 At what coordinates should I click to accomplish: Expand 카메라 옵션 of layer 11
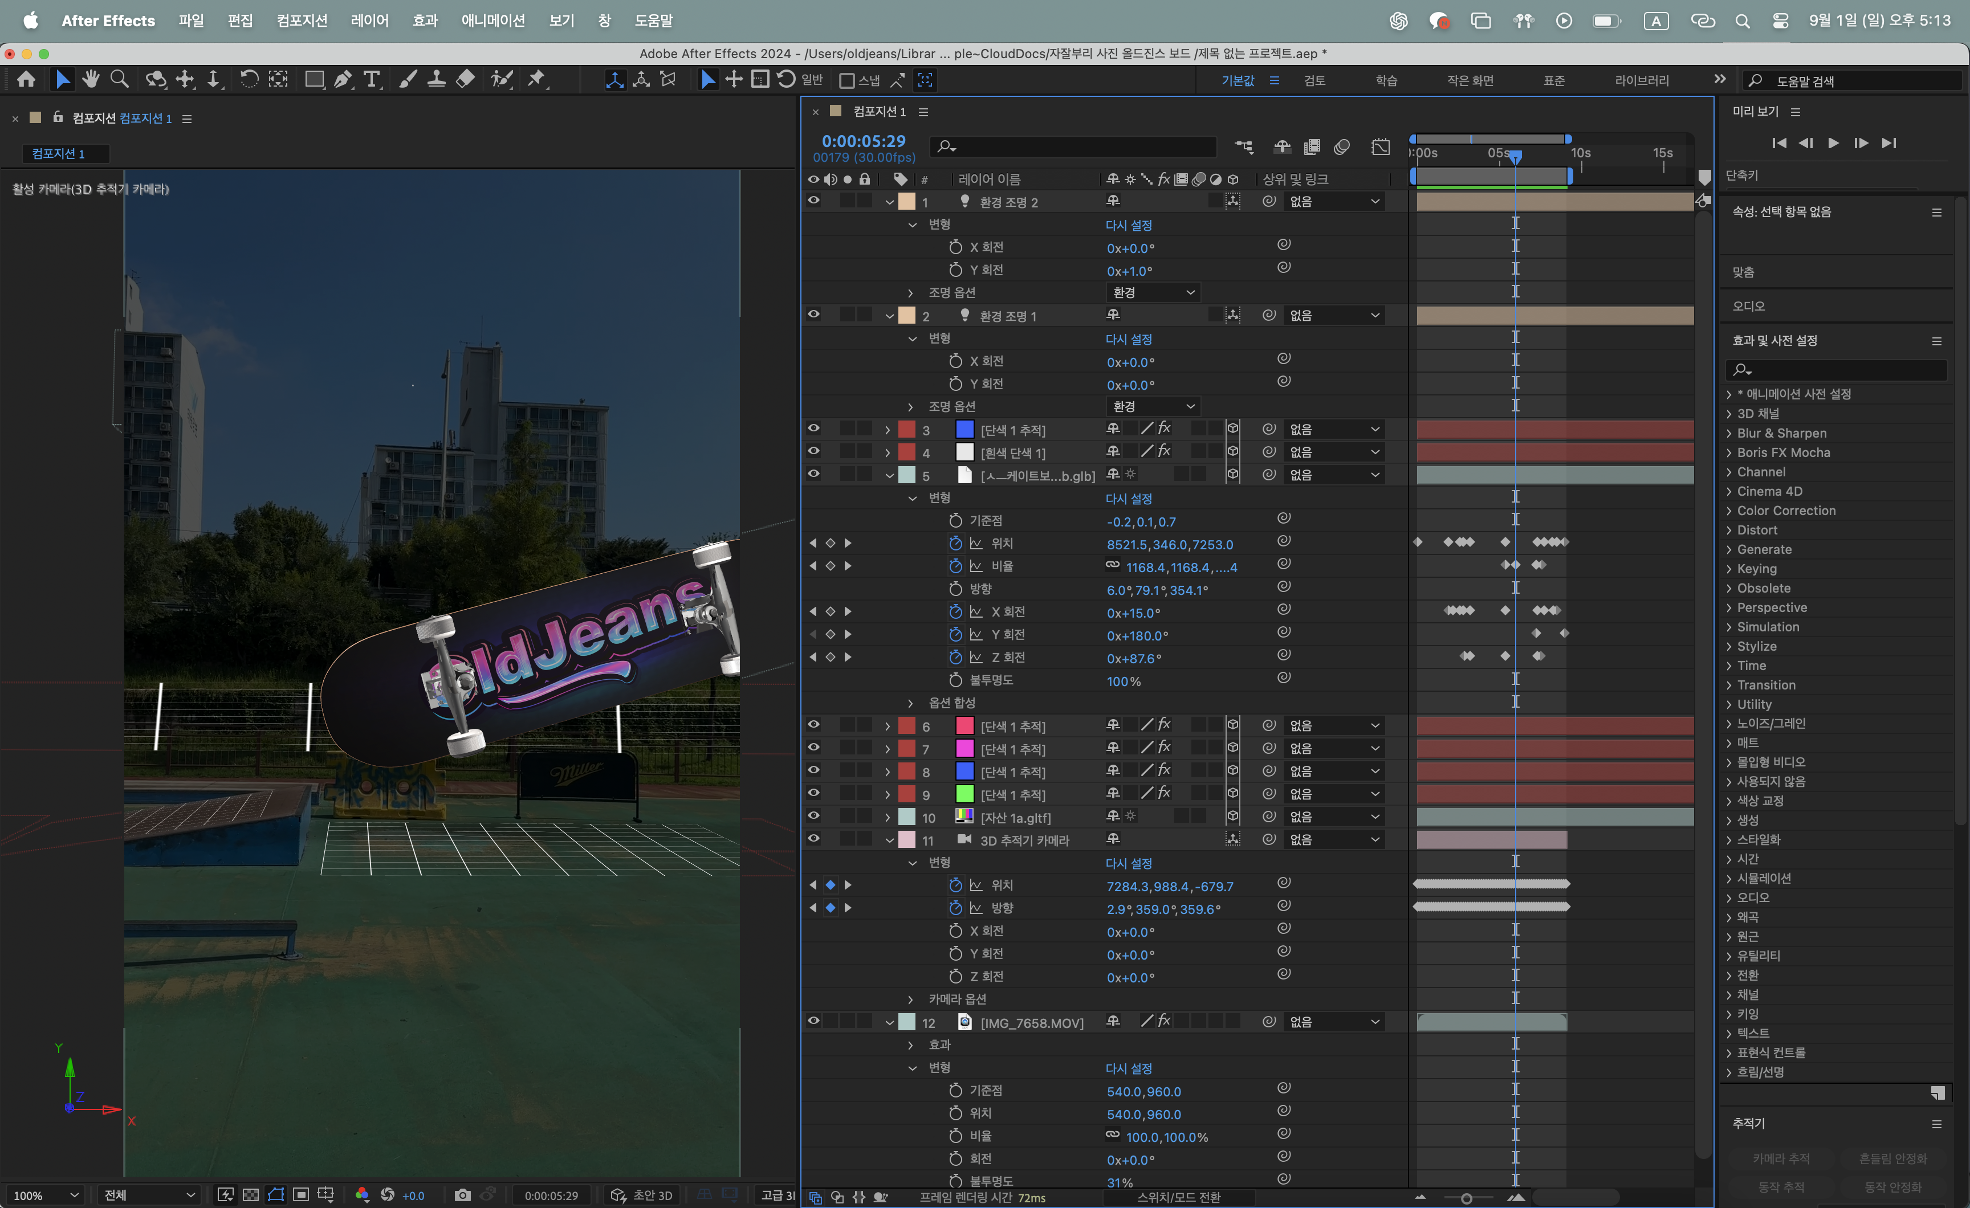coord(910,999)
